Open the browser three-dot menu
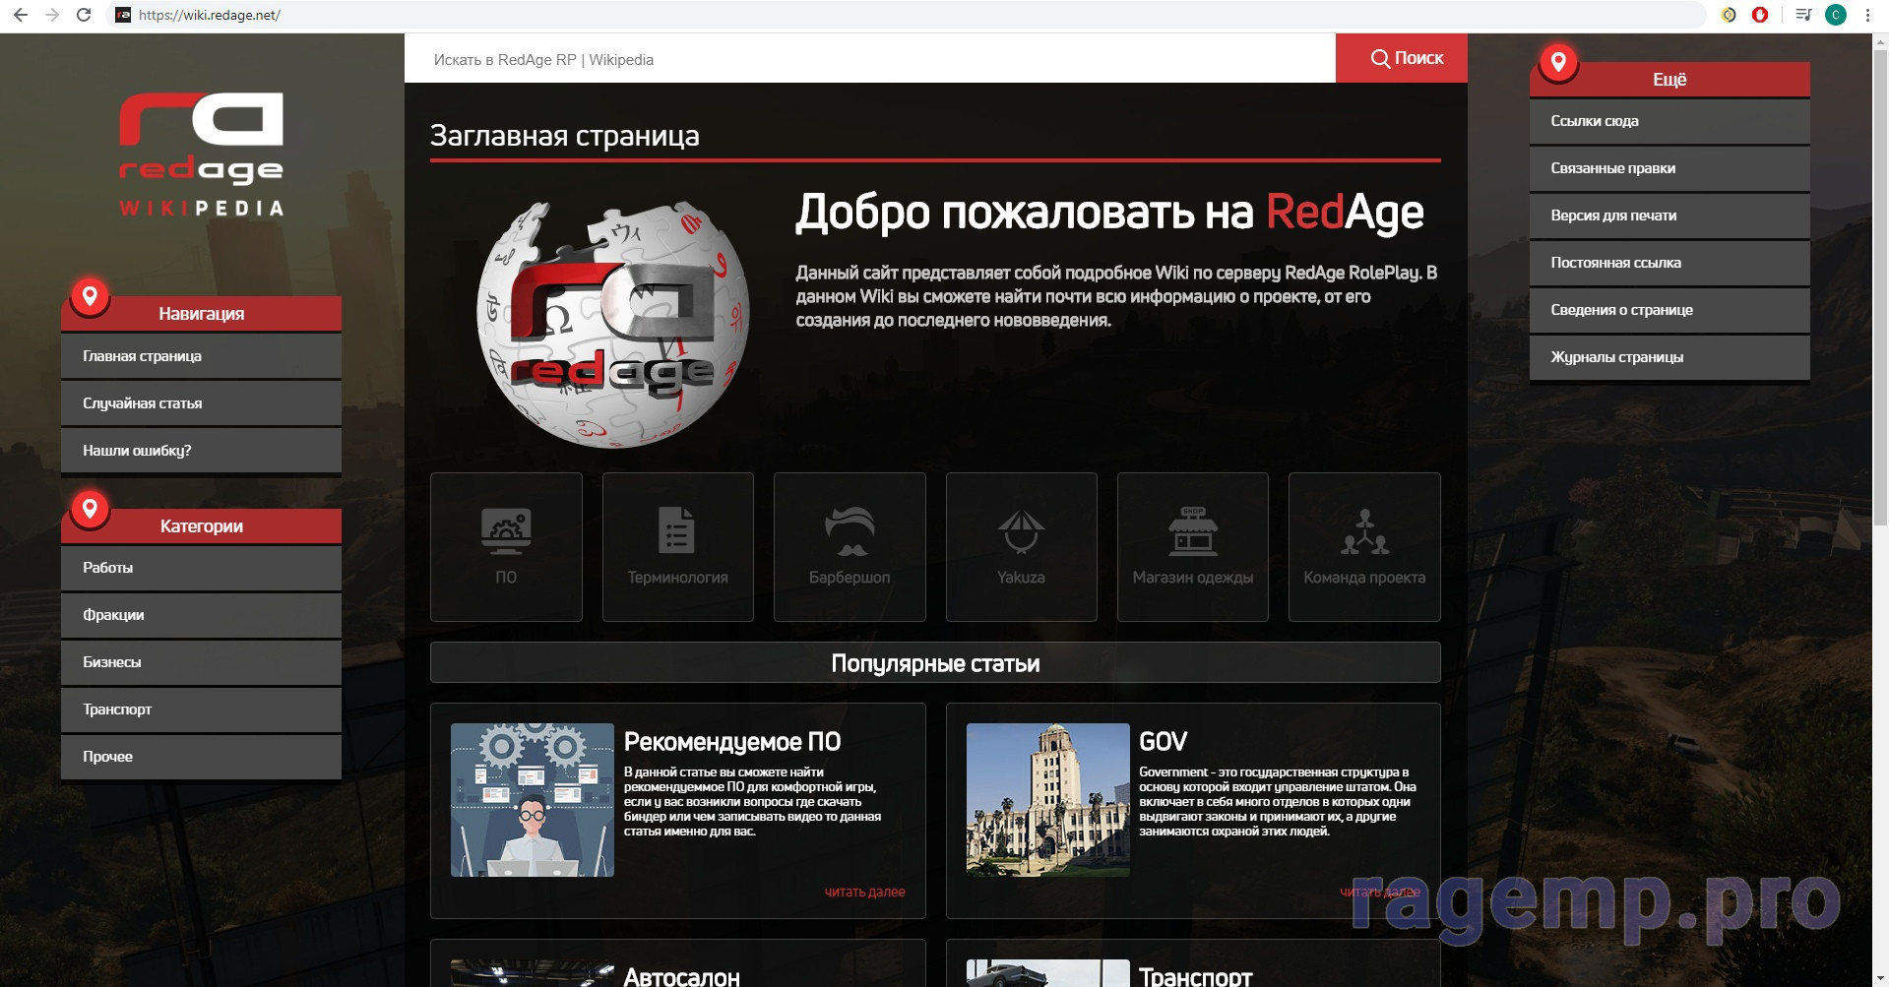The width and height of the screenshot is (1889, 987). (x=1867, y=15)
